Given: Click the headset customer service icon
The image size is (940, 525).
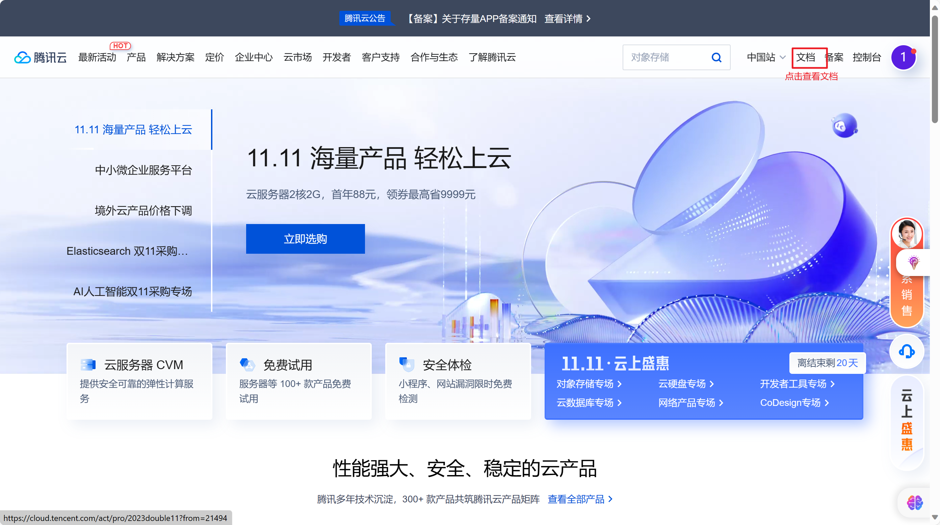Looking at the screenshot, I should [x=907, y=352].
